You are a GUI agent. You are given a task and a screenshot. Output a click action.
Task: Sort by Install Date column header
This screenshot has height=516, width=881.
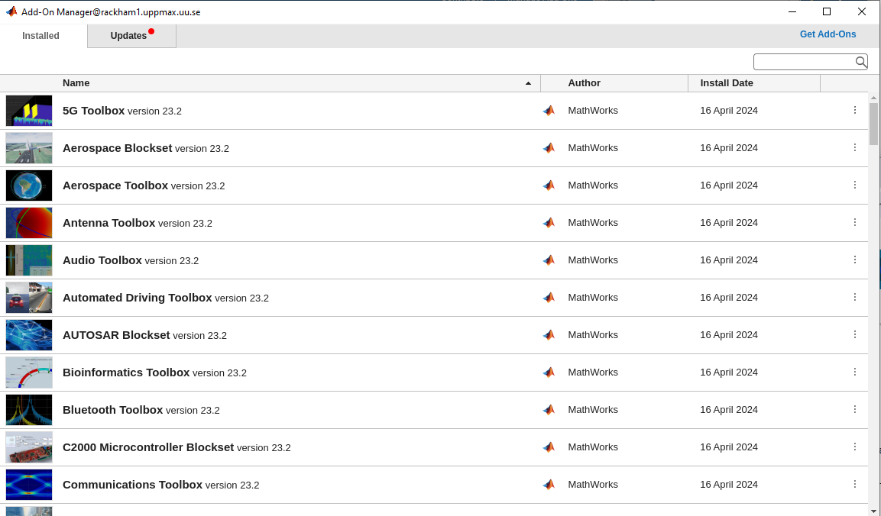(727, 83)
